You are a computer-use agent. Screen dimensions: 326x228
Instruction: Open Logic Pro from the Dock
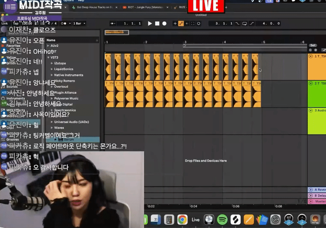[x=209, y=220]
